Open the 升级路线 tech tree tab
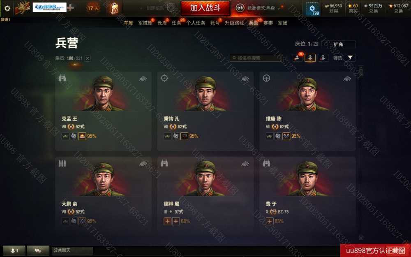This screenshot has width=411, height=257. pos(234,23)
